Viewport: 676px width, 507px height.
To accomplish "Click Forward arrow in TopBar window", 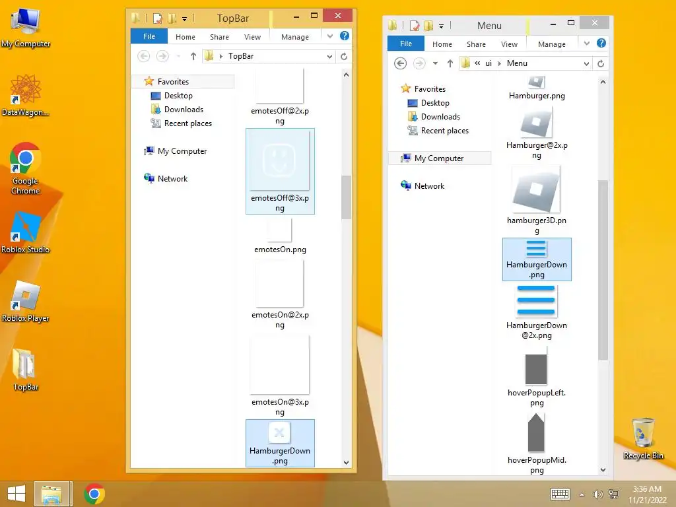I will (162, 56).
